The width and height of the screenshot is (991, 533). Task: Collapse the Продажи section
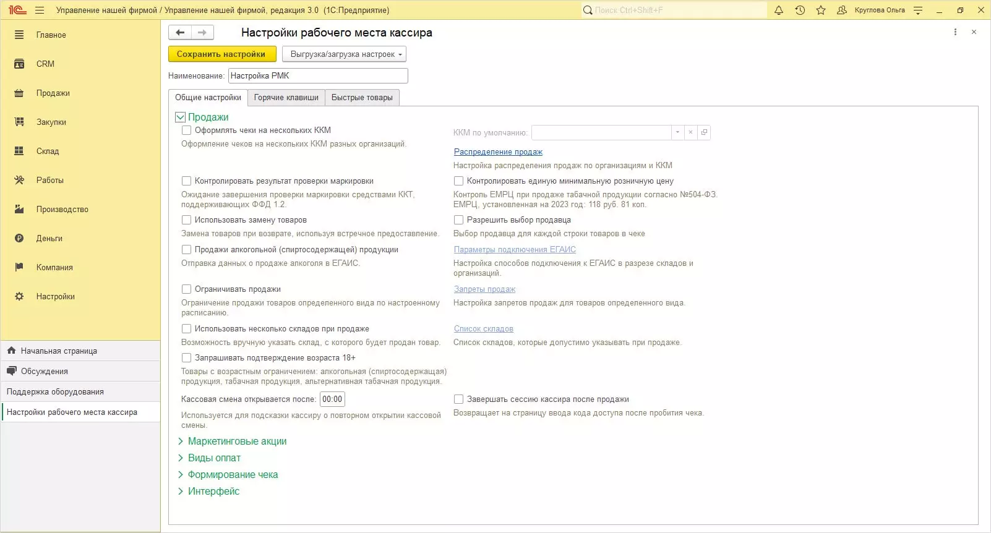tap(181, 117)
